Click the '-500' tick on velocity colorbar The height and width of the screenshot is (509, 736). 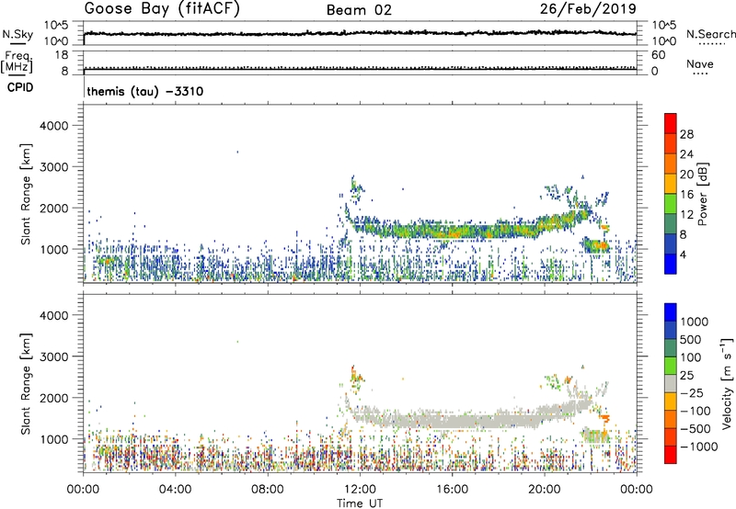[x=696, y=428]
